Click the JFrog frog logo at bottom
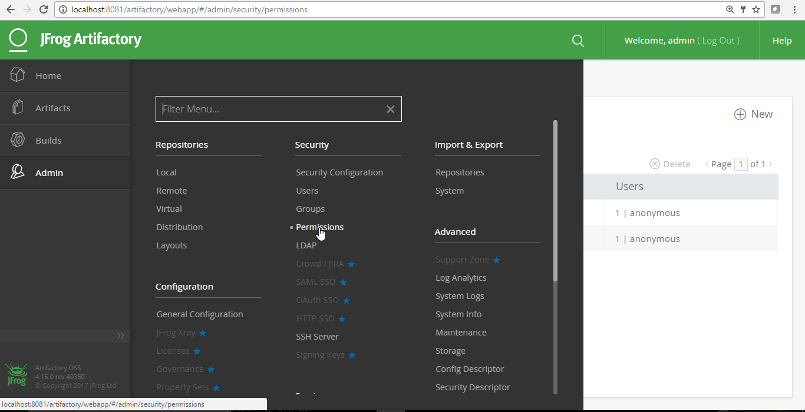The width and height of the screenshot is (805, 412). (x=16, y=376)
